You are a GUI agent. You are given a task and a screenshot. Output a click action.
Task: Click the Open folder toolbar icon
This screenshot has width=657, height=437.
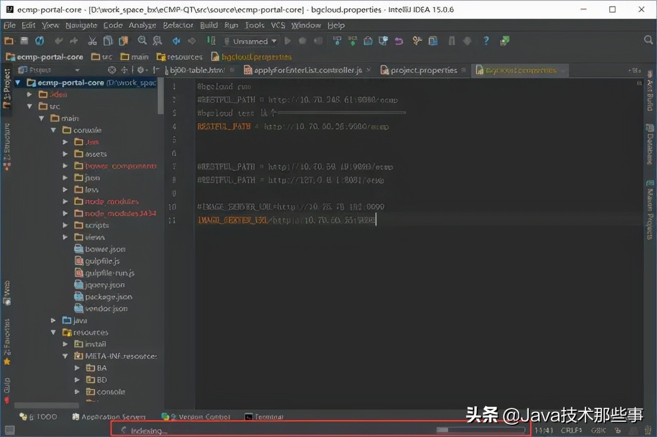[9, 41]
